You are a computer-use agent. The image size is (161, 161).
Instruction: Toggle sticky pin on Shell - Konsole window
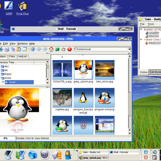pos(120,29)
